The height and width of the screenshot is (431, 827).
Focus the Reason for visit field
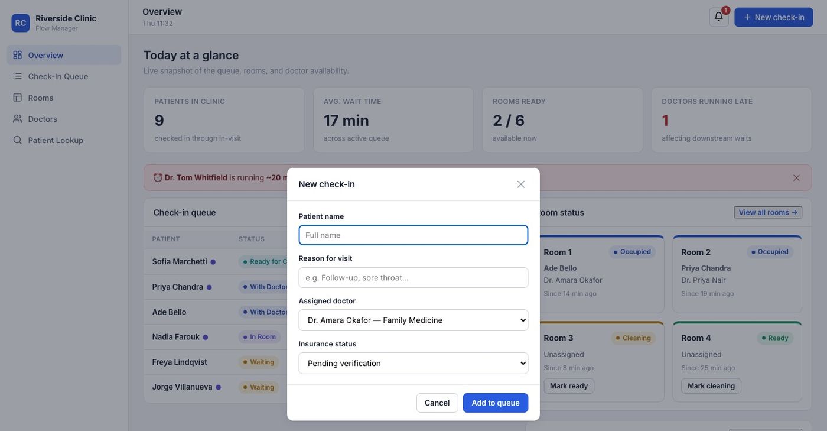tap(413, 278)
